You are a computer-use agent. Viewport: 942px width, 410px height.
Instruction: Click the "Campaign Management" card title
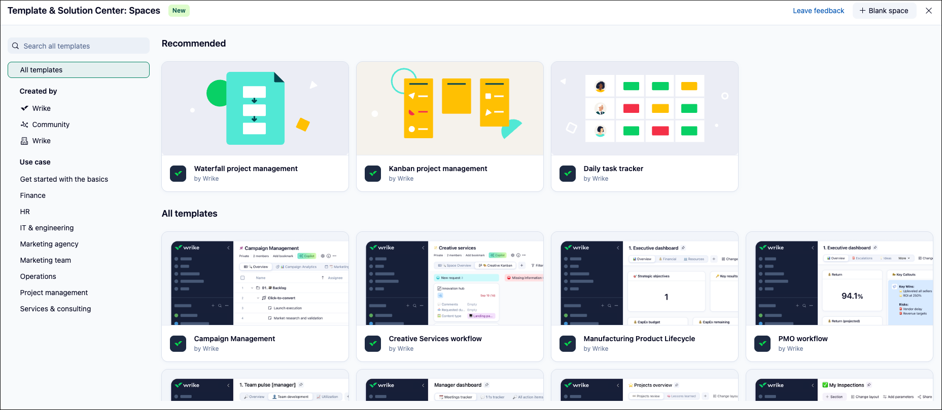pyautogui.click(x=234, y=339)
